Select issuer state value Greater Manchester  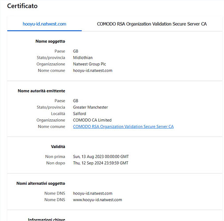[90, 107]
